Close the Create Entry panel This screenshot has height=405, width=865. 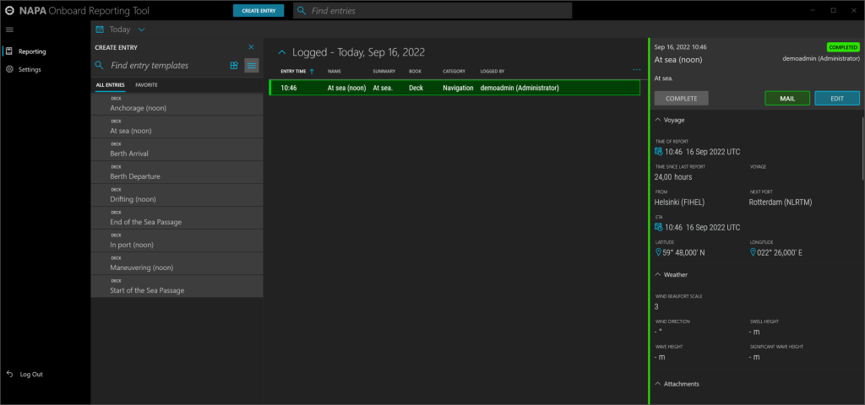point(251,47)
